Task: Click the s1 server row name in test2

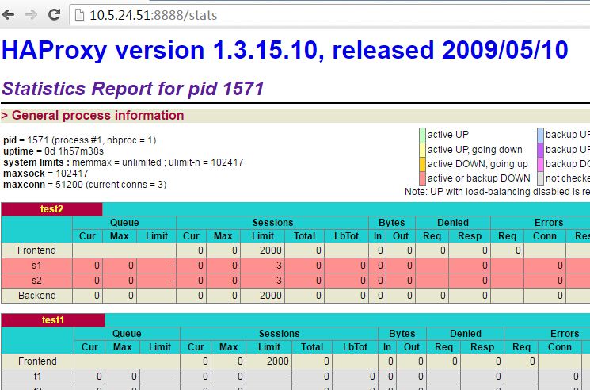Action: pos(36,266)
